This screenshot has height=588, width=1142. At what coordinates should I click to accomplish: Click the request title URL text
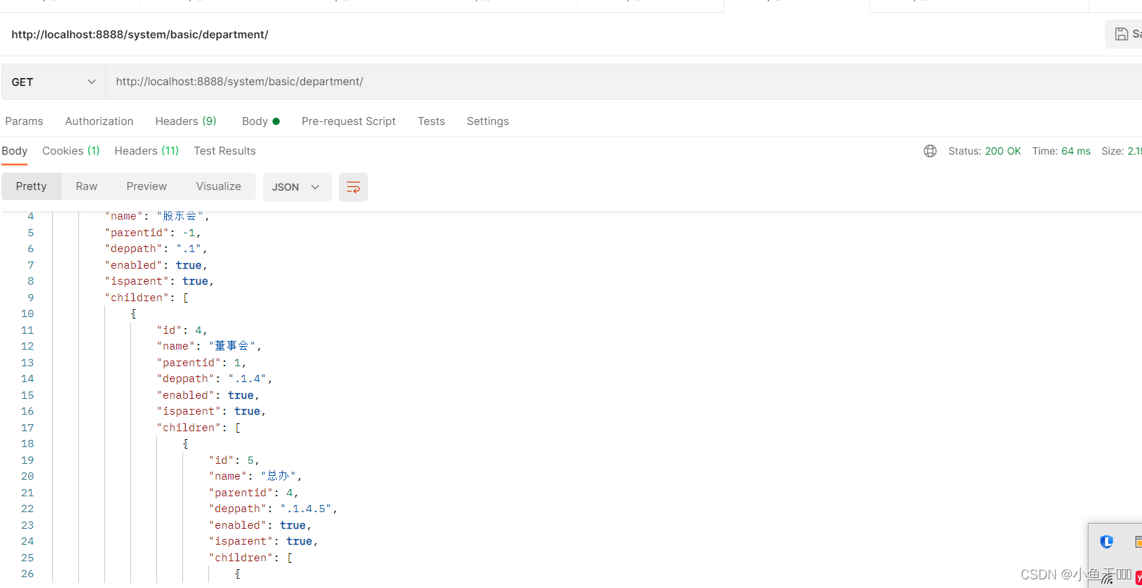pos(139,35)
